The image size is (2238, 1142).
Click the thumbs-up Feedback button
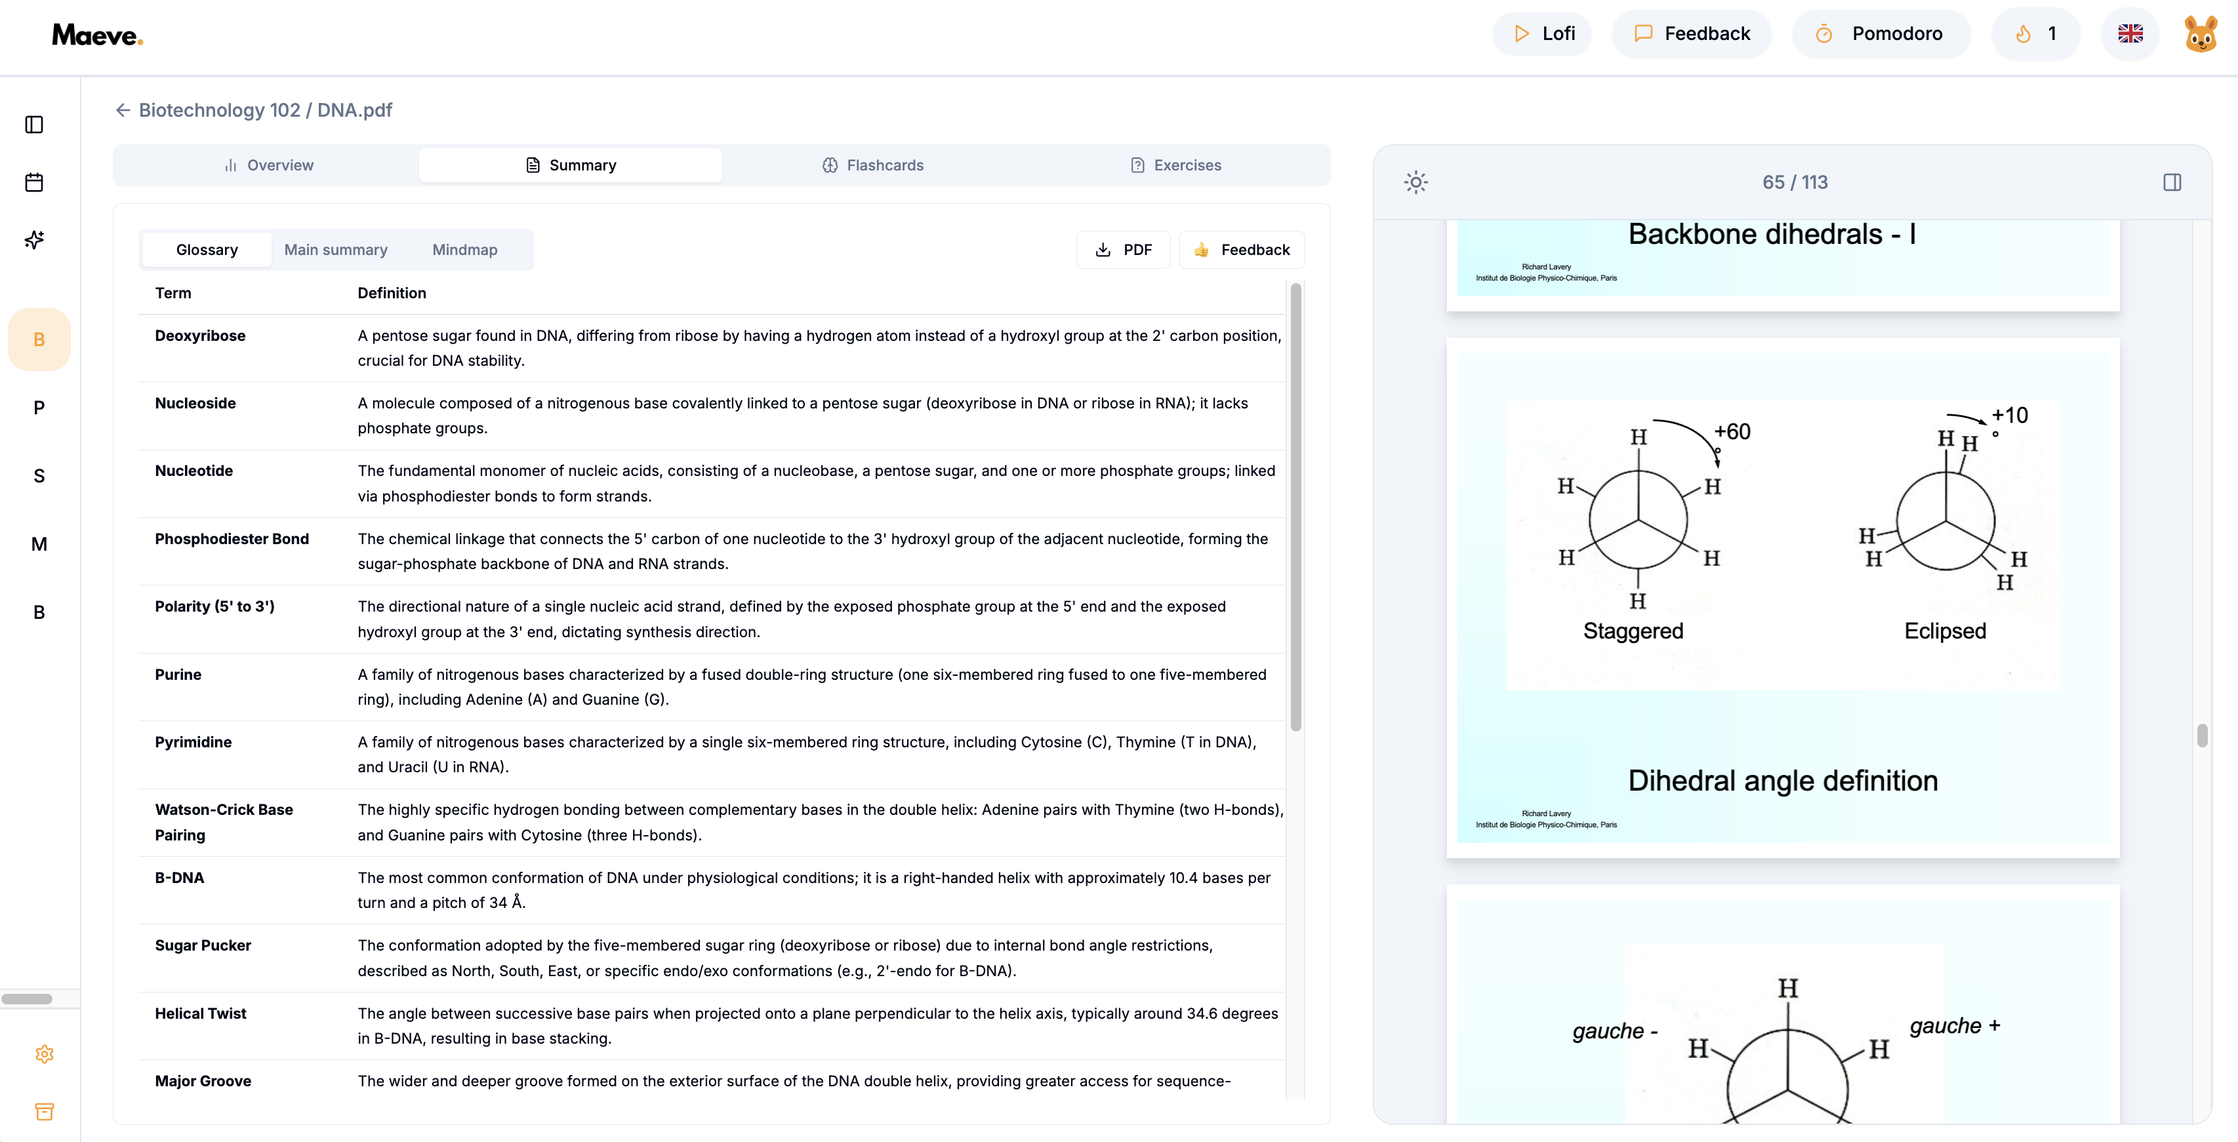pos(1240,250)
